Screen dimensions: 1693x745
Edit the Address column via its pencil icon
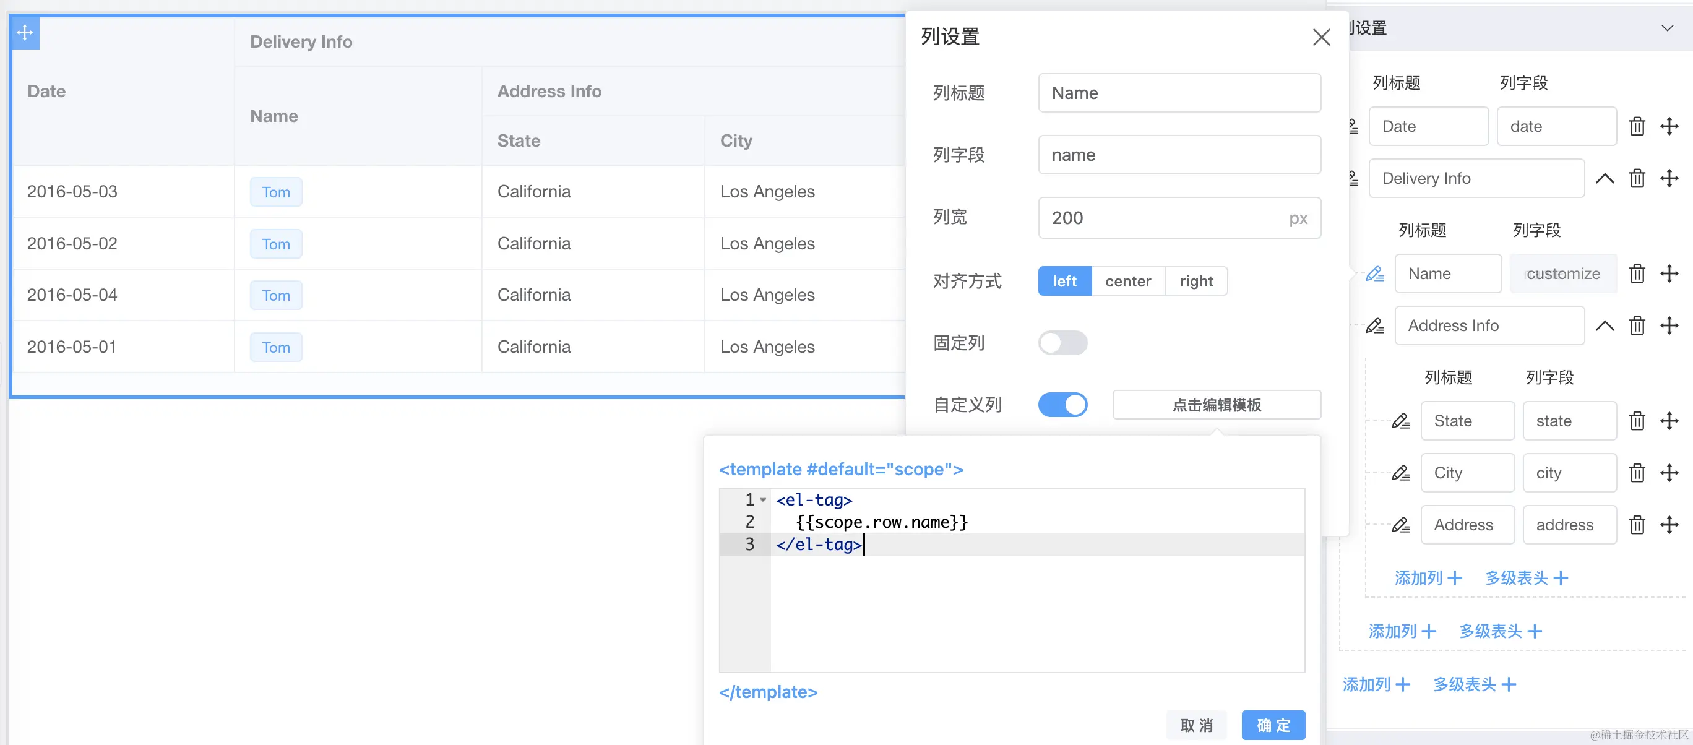click(1400, 525)
